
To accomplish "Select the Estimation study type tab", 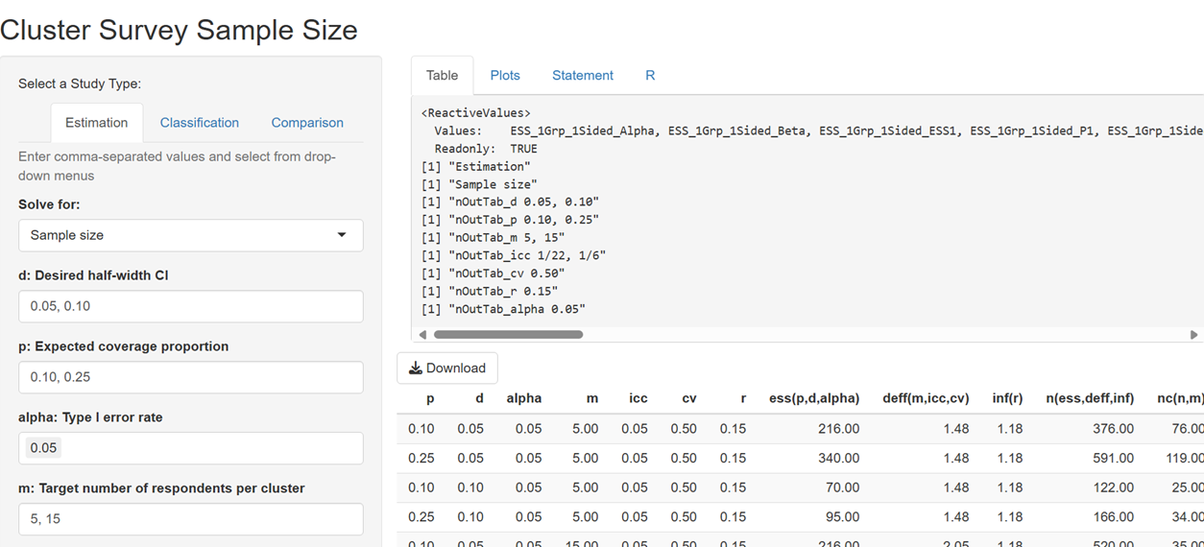I will [x=96, y=123].
